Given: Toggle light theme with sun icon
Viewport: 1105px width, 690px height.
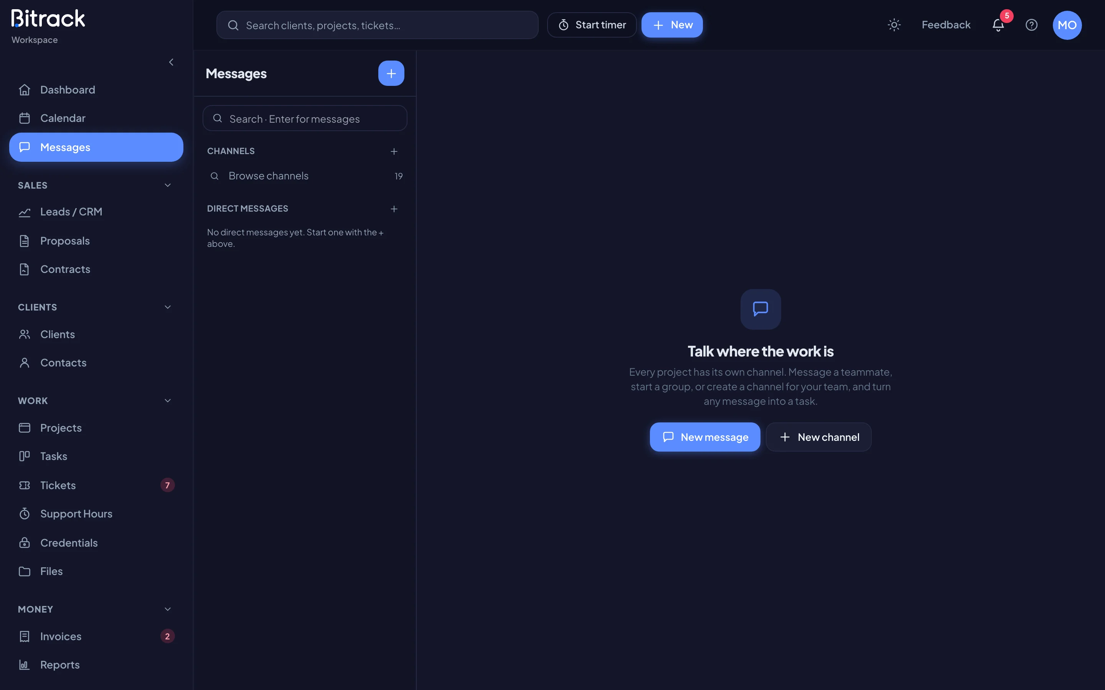Looking at the screenshot, I should 894,25.
